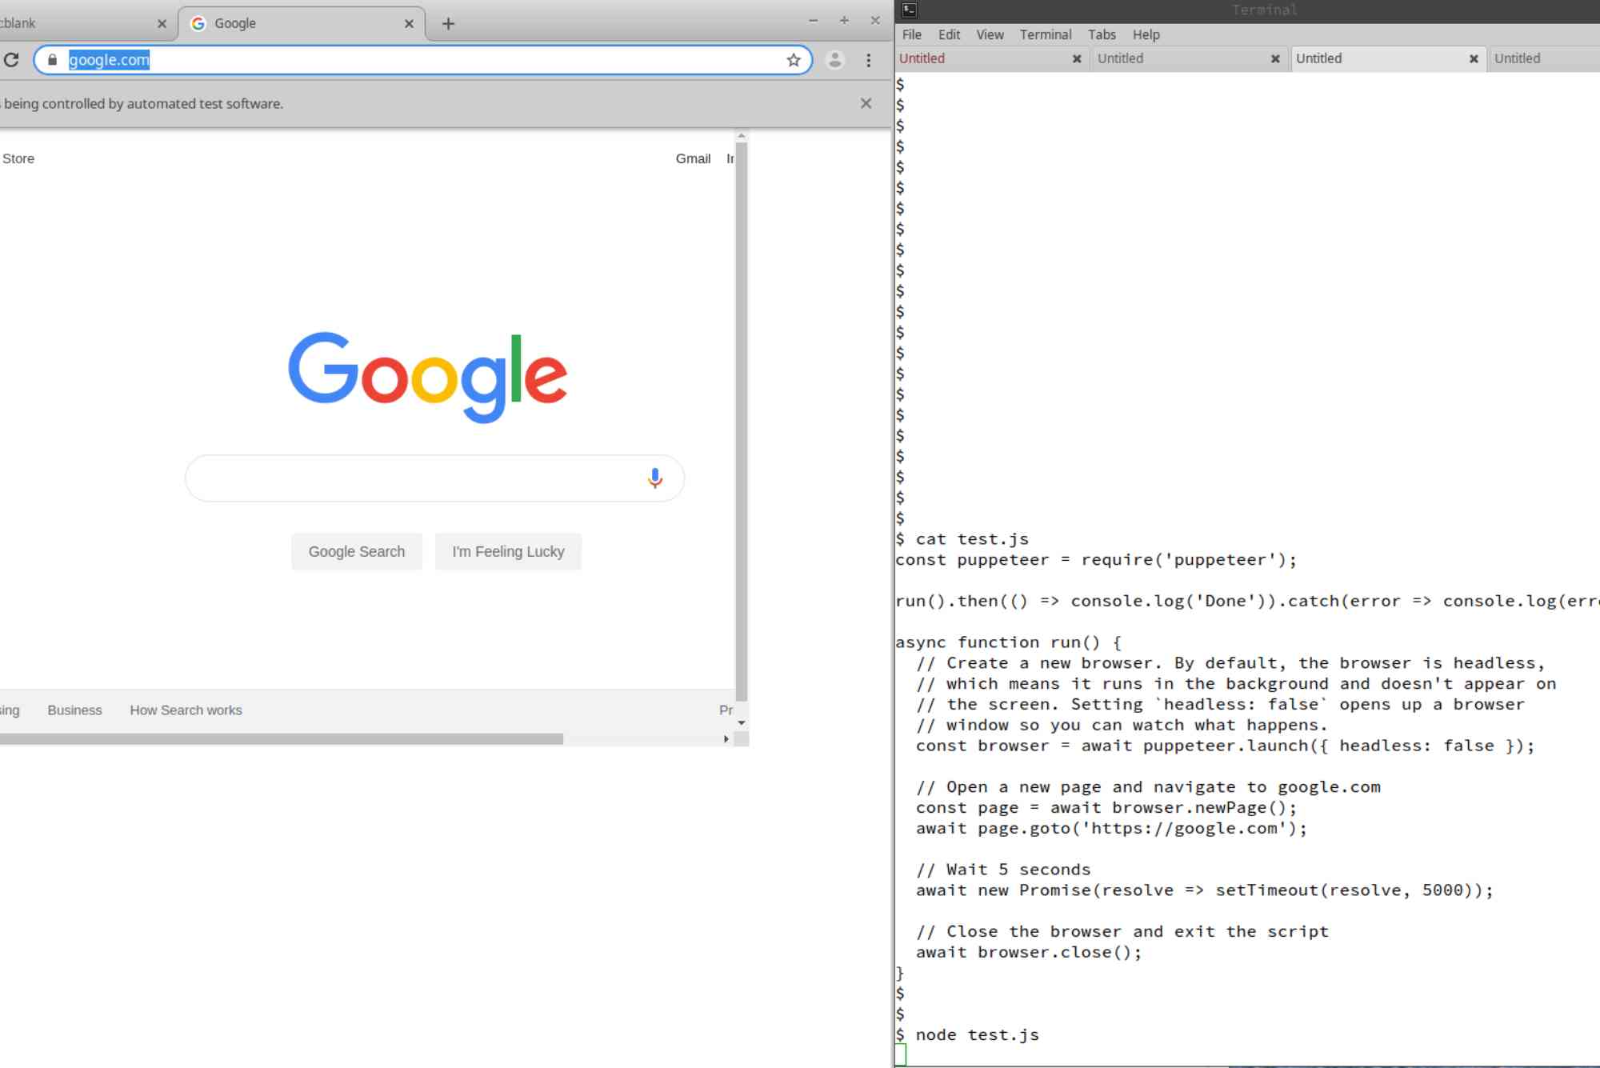
Task: Click the page.goto google.com line
Action: point(1111,829)
